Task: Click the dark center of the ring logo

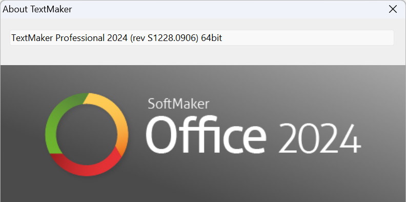Action: coord(87,134)
